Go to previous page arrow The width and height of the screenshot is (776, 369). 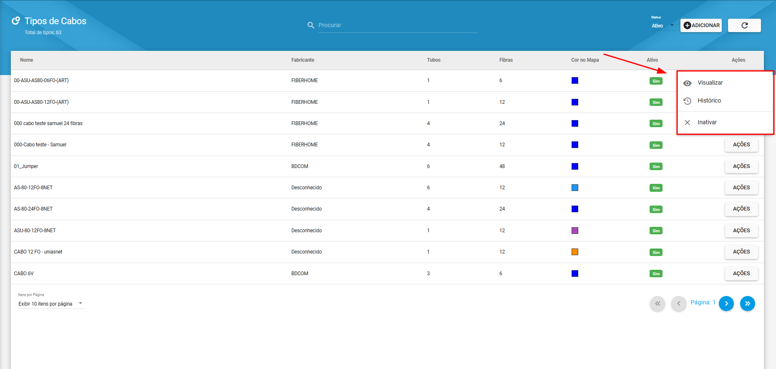pyautogui.click(x=679, y=304)
